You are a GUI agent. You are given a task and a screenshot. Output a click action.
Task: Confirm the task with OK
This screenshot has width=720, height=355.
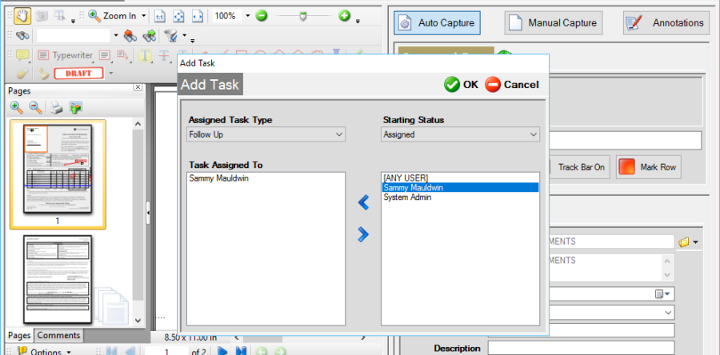point(462,84)
